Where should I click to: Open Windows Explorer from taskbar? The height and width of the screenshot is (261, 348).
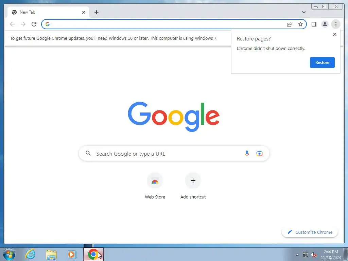51,254
